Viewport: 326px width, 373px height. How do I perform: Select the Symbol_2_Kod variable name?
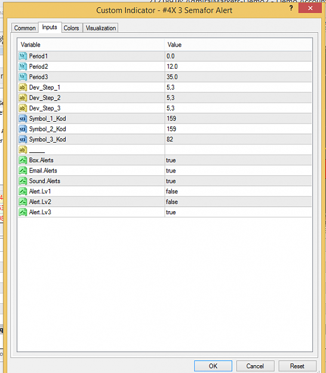[x=47, y=129]
